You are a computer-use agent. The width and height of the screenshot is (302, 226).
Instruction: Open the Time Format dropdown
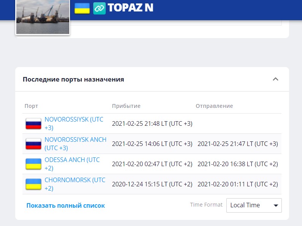(x=254, y=205)
